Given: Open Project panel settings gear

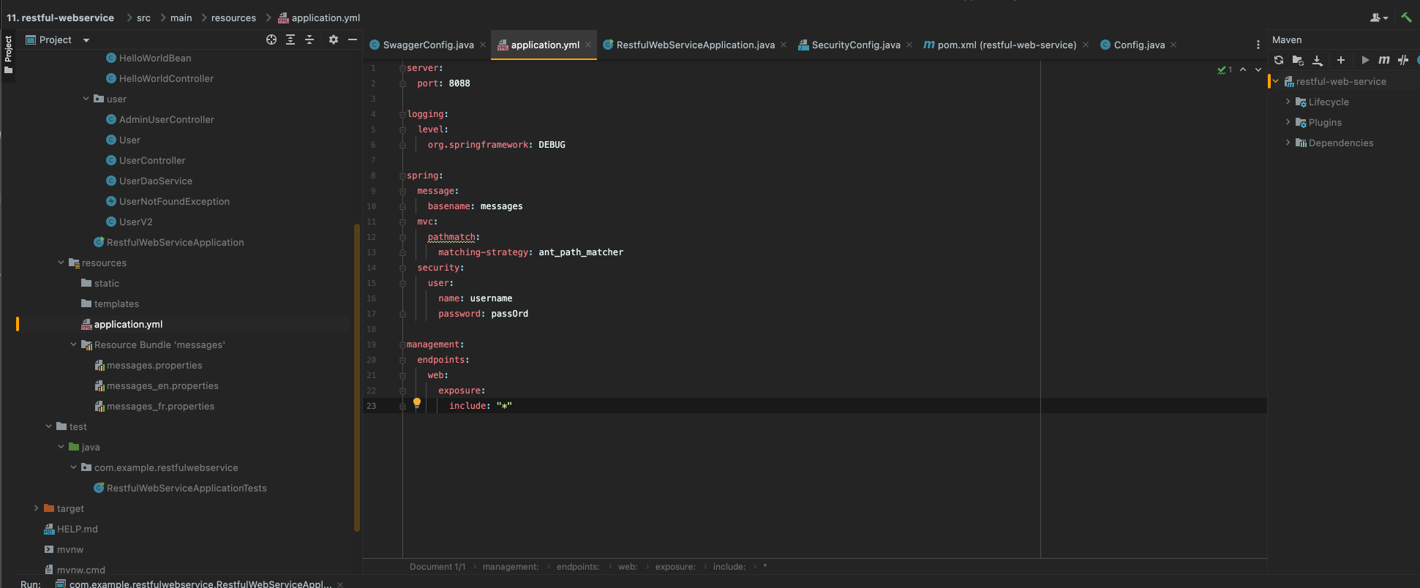Looking at the screenshot, I should (334, 39).
